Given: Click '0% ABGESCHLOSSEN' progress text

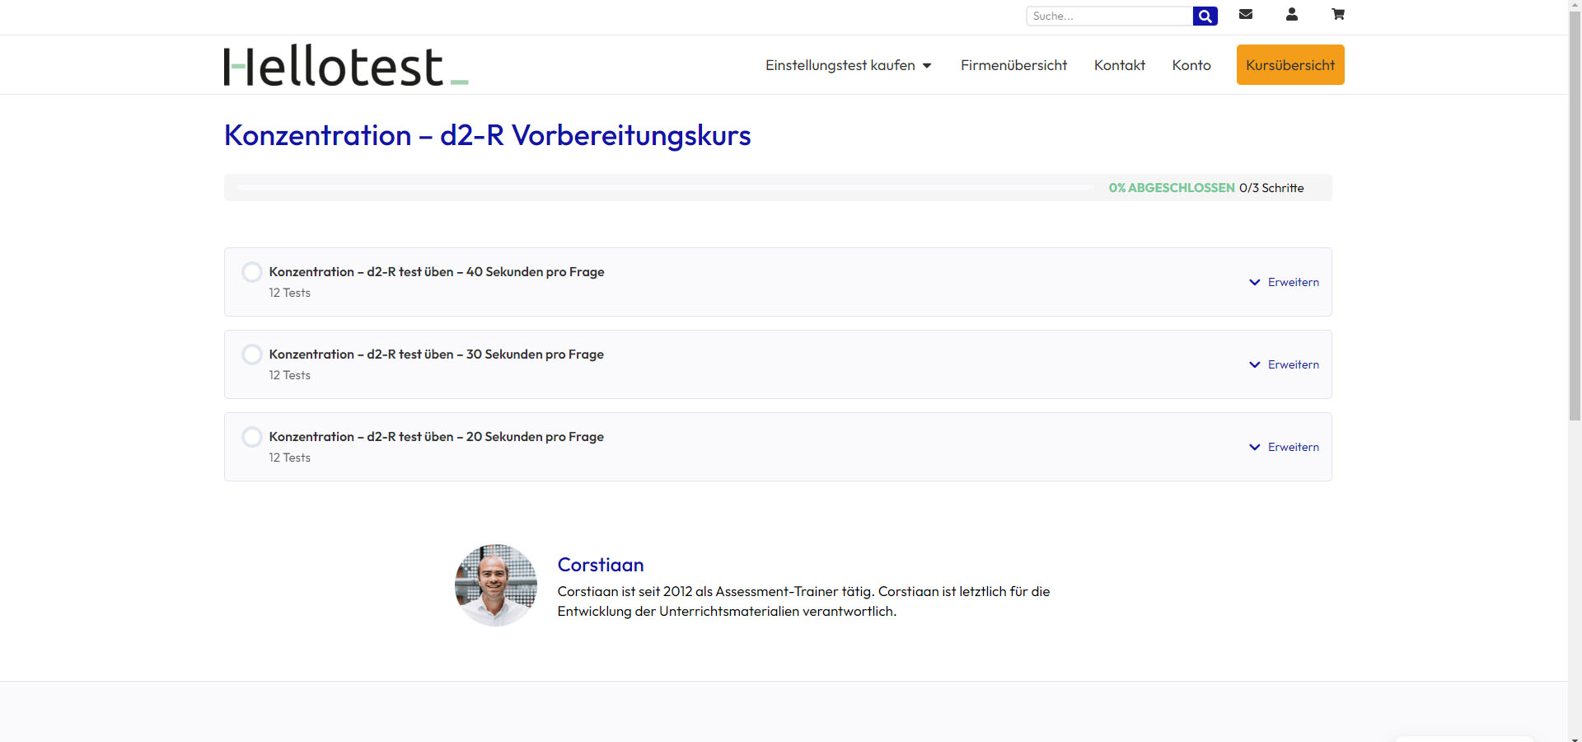Looking at the screenshot, I should pyautogui.click(x=1172, y=188).
